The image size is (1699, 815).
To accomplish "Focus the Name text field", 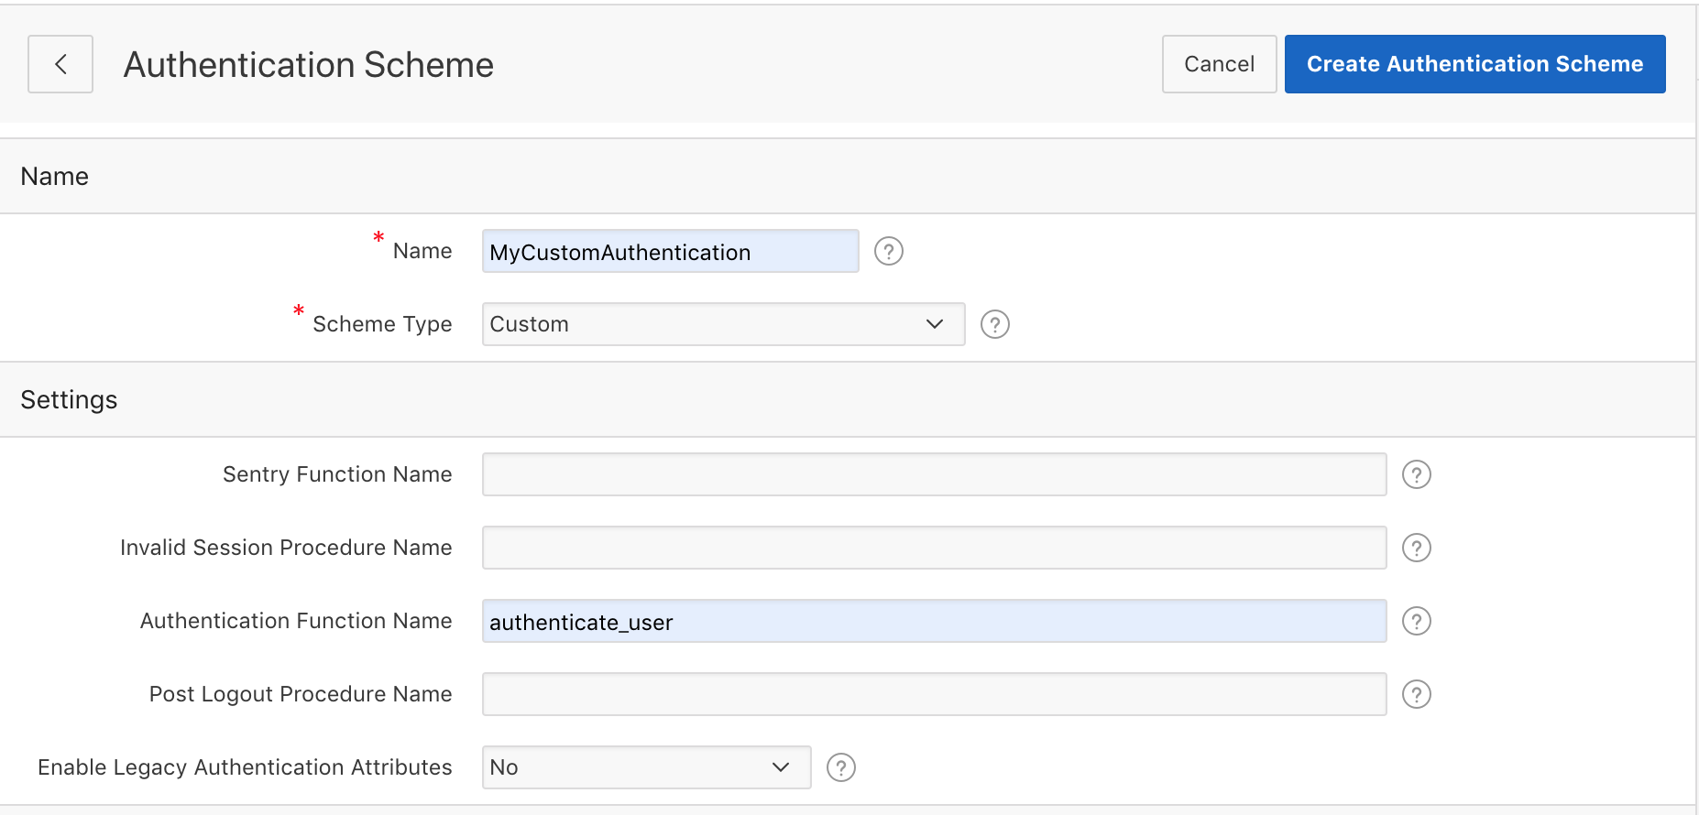I will click(x=670, y=251).
